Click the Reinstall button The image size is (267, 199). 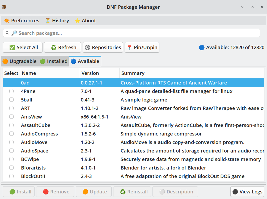(x=132, y=192)
